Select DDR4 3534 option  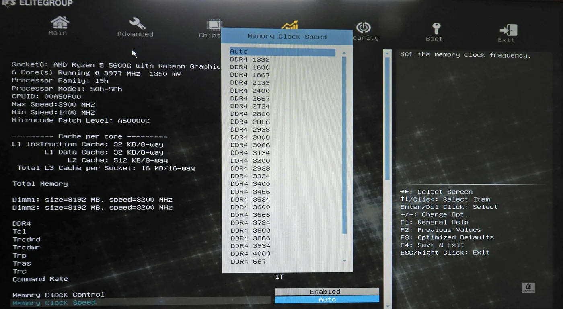[x=250, y=199]
